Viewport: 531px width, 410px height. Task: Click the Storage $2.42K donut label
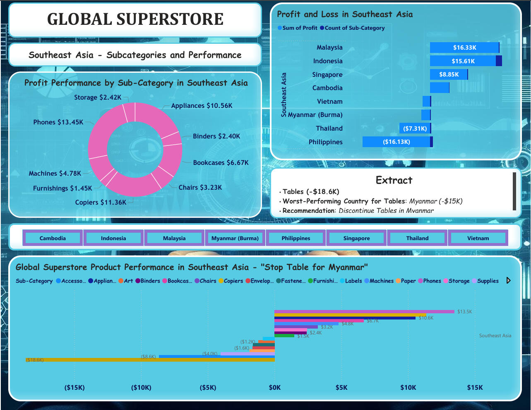(x=98, y=98)
